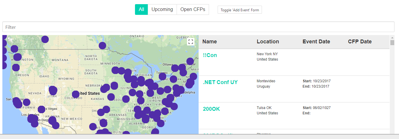Click the CFP Date column header
This screenshot has height=139, width=399.
(x=360, y=42)
